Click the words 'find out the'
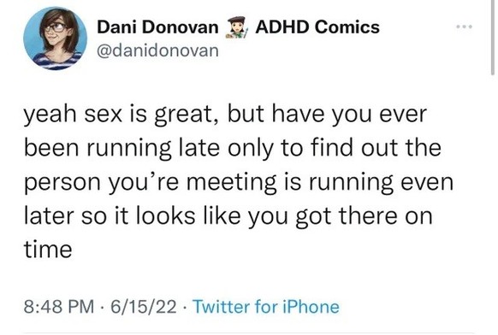 [376, 148]
